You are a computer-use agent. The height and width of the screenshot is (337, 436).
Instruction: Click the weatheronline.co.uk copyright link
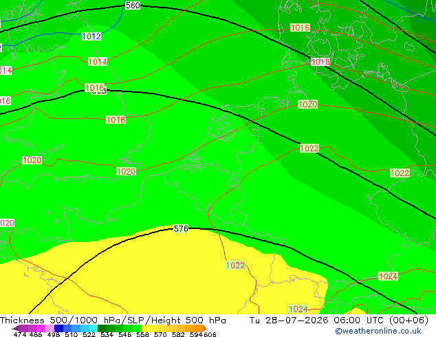click(378, 331)
